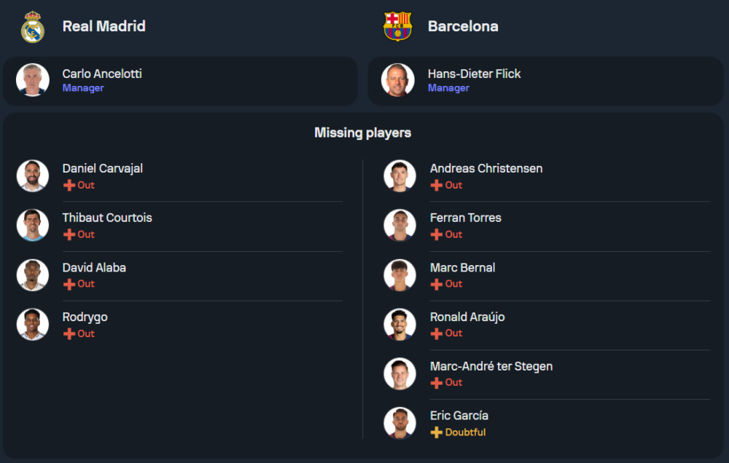Open Ferran Torres's player entry
The height and width of the screenshot is (463, 729).
466,218
